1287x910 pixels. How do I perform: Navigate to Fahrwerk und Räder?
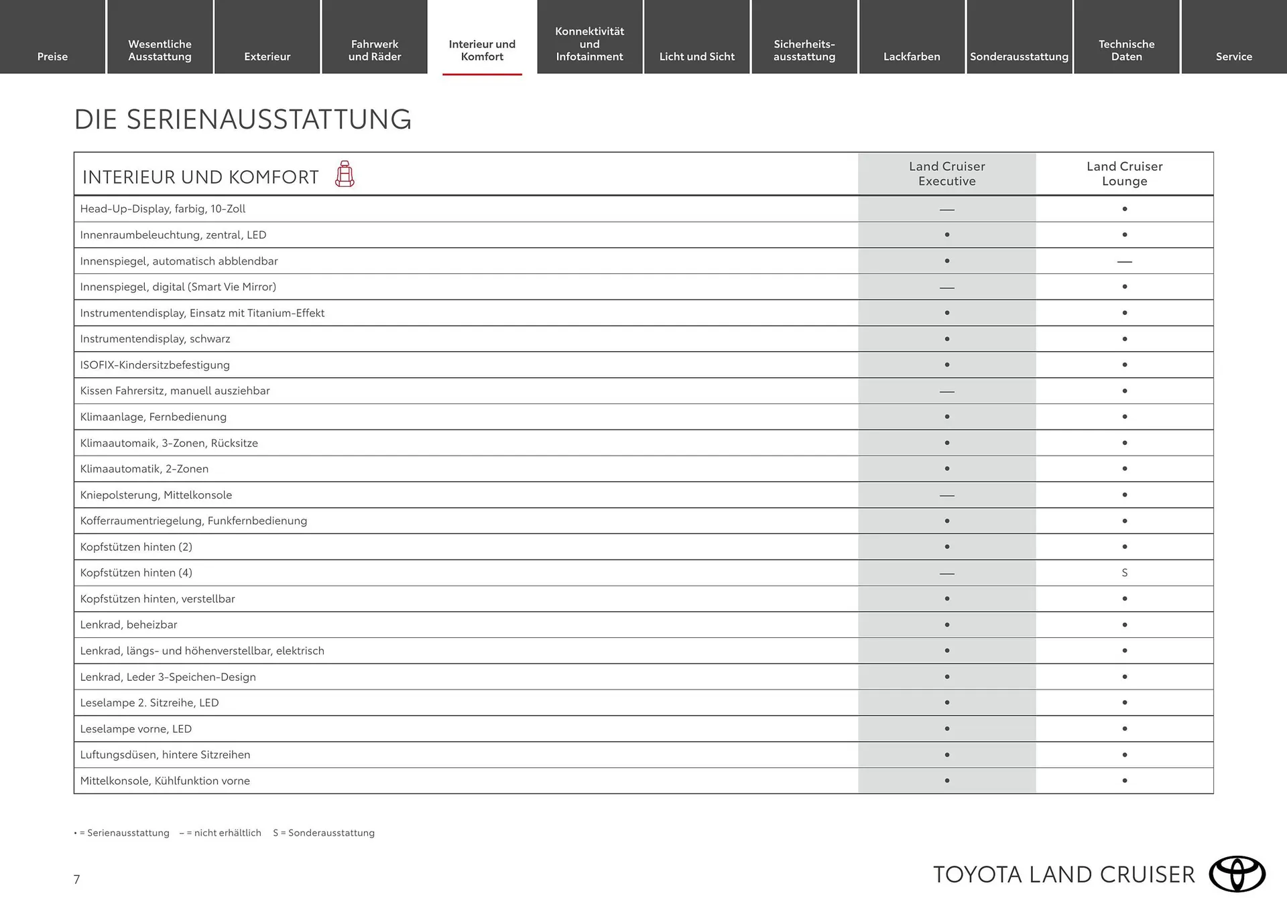pyautogui.click(x=374, y=50)
